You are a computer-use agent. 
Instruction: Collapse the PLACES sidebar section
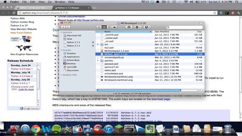(x=61, y=50)
